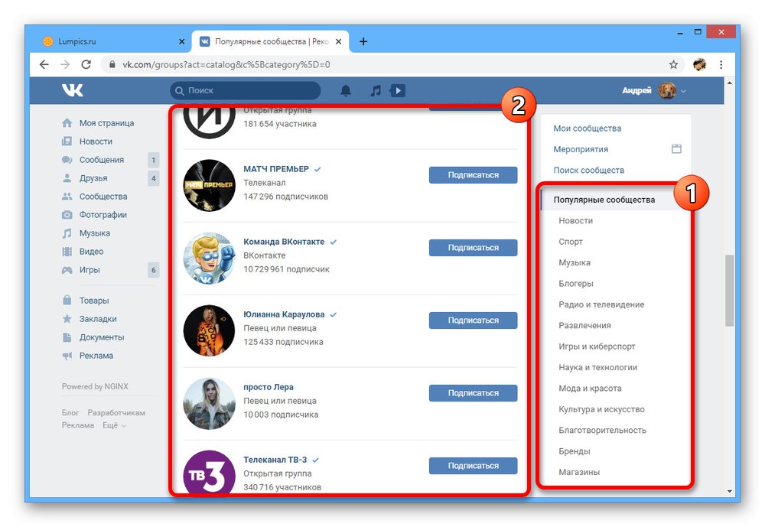The height and width of the screenshot is (527, 765).
Task: Click the film icon beside Видео
Action: [67, 252]
